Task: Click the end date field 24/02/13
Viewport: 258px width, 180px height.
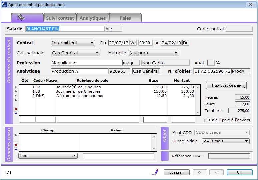Action: pos(171,43)
